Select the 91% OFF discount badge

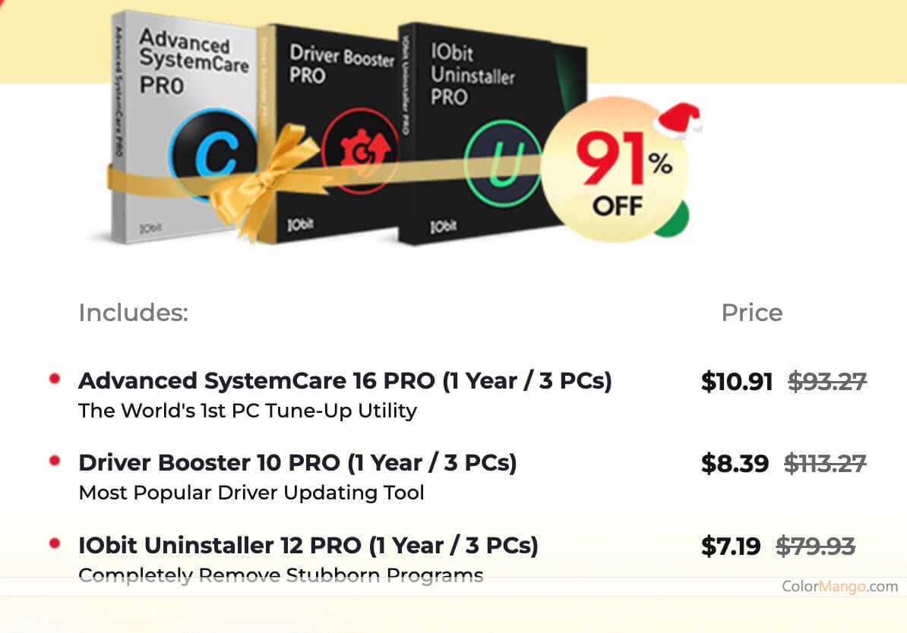coord(615,170)
